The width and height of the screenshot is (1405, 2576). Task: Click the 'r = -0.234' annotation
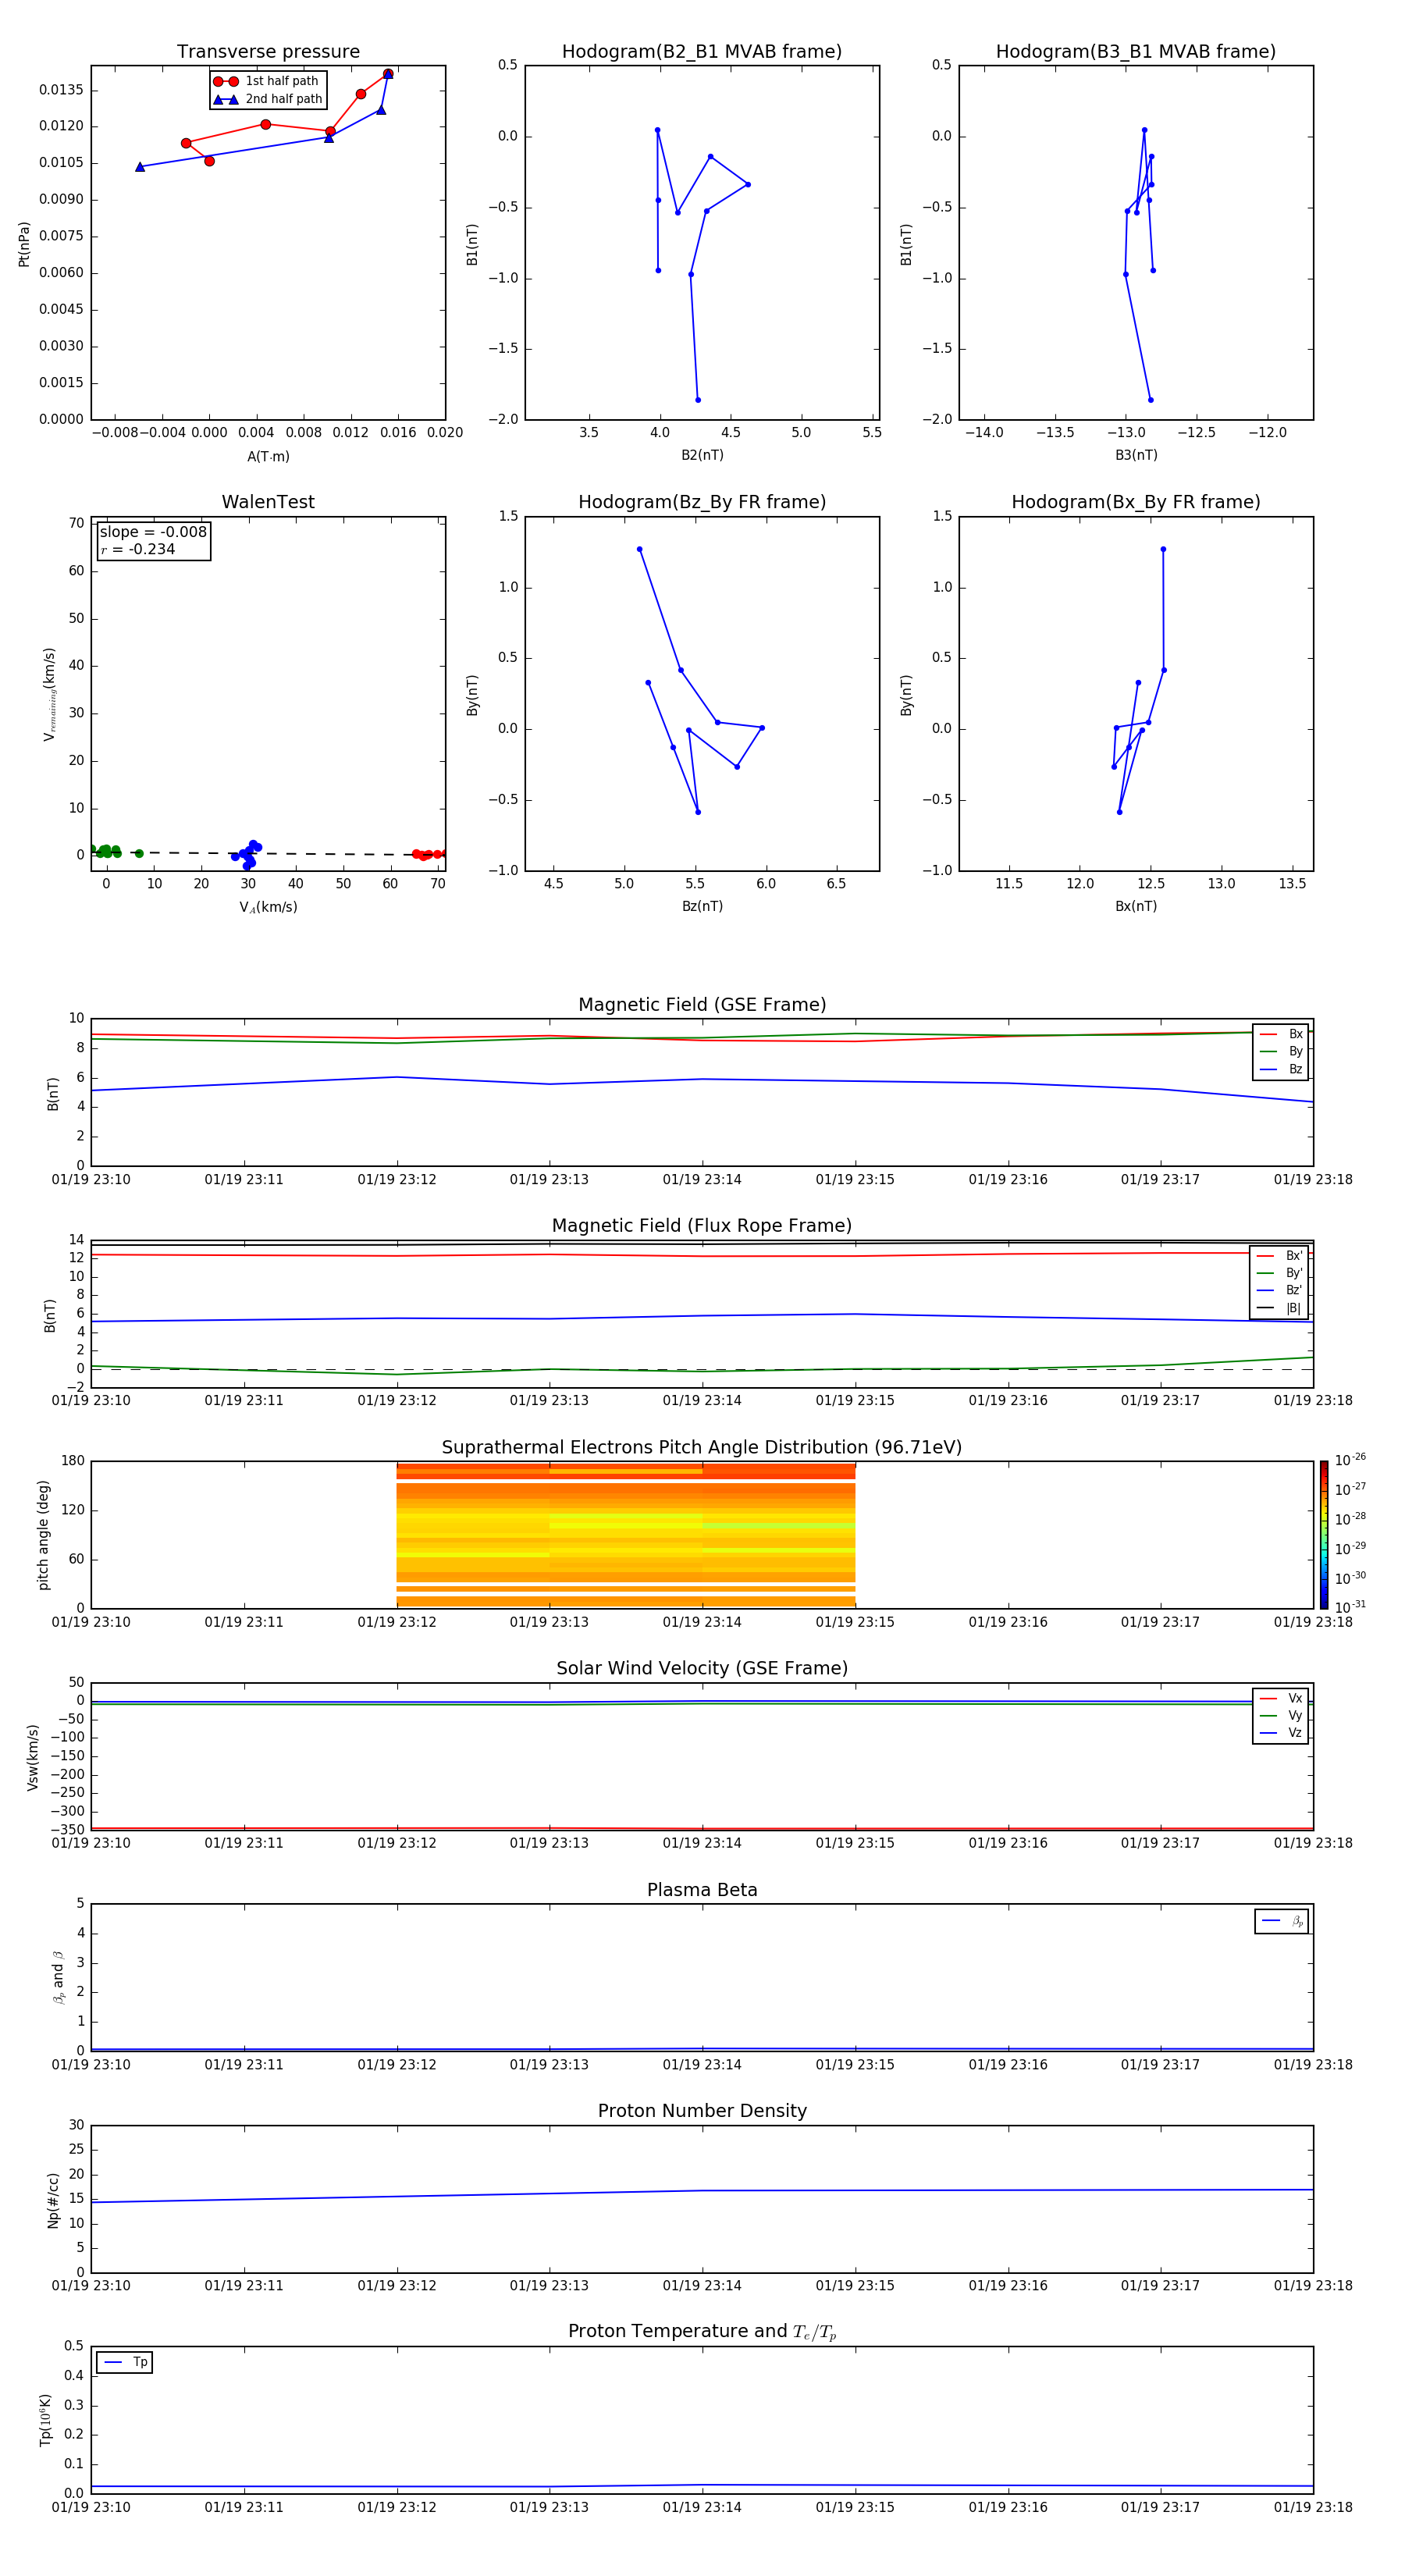[x=138, y=549]
